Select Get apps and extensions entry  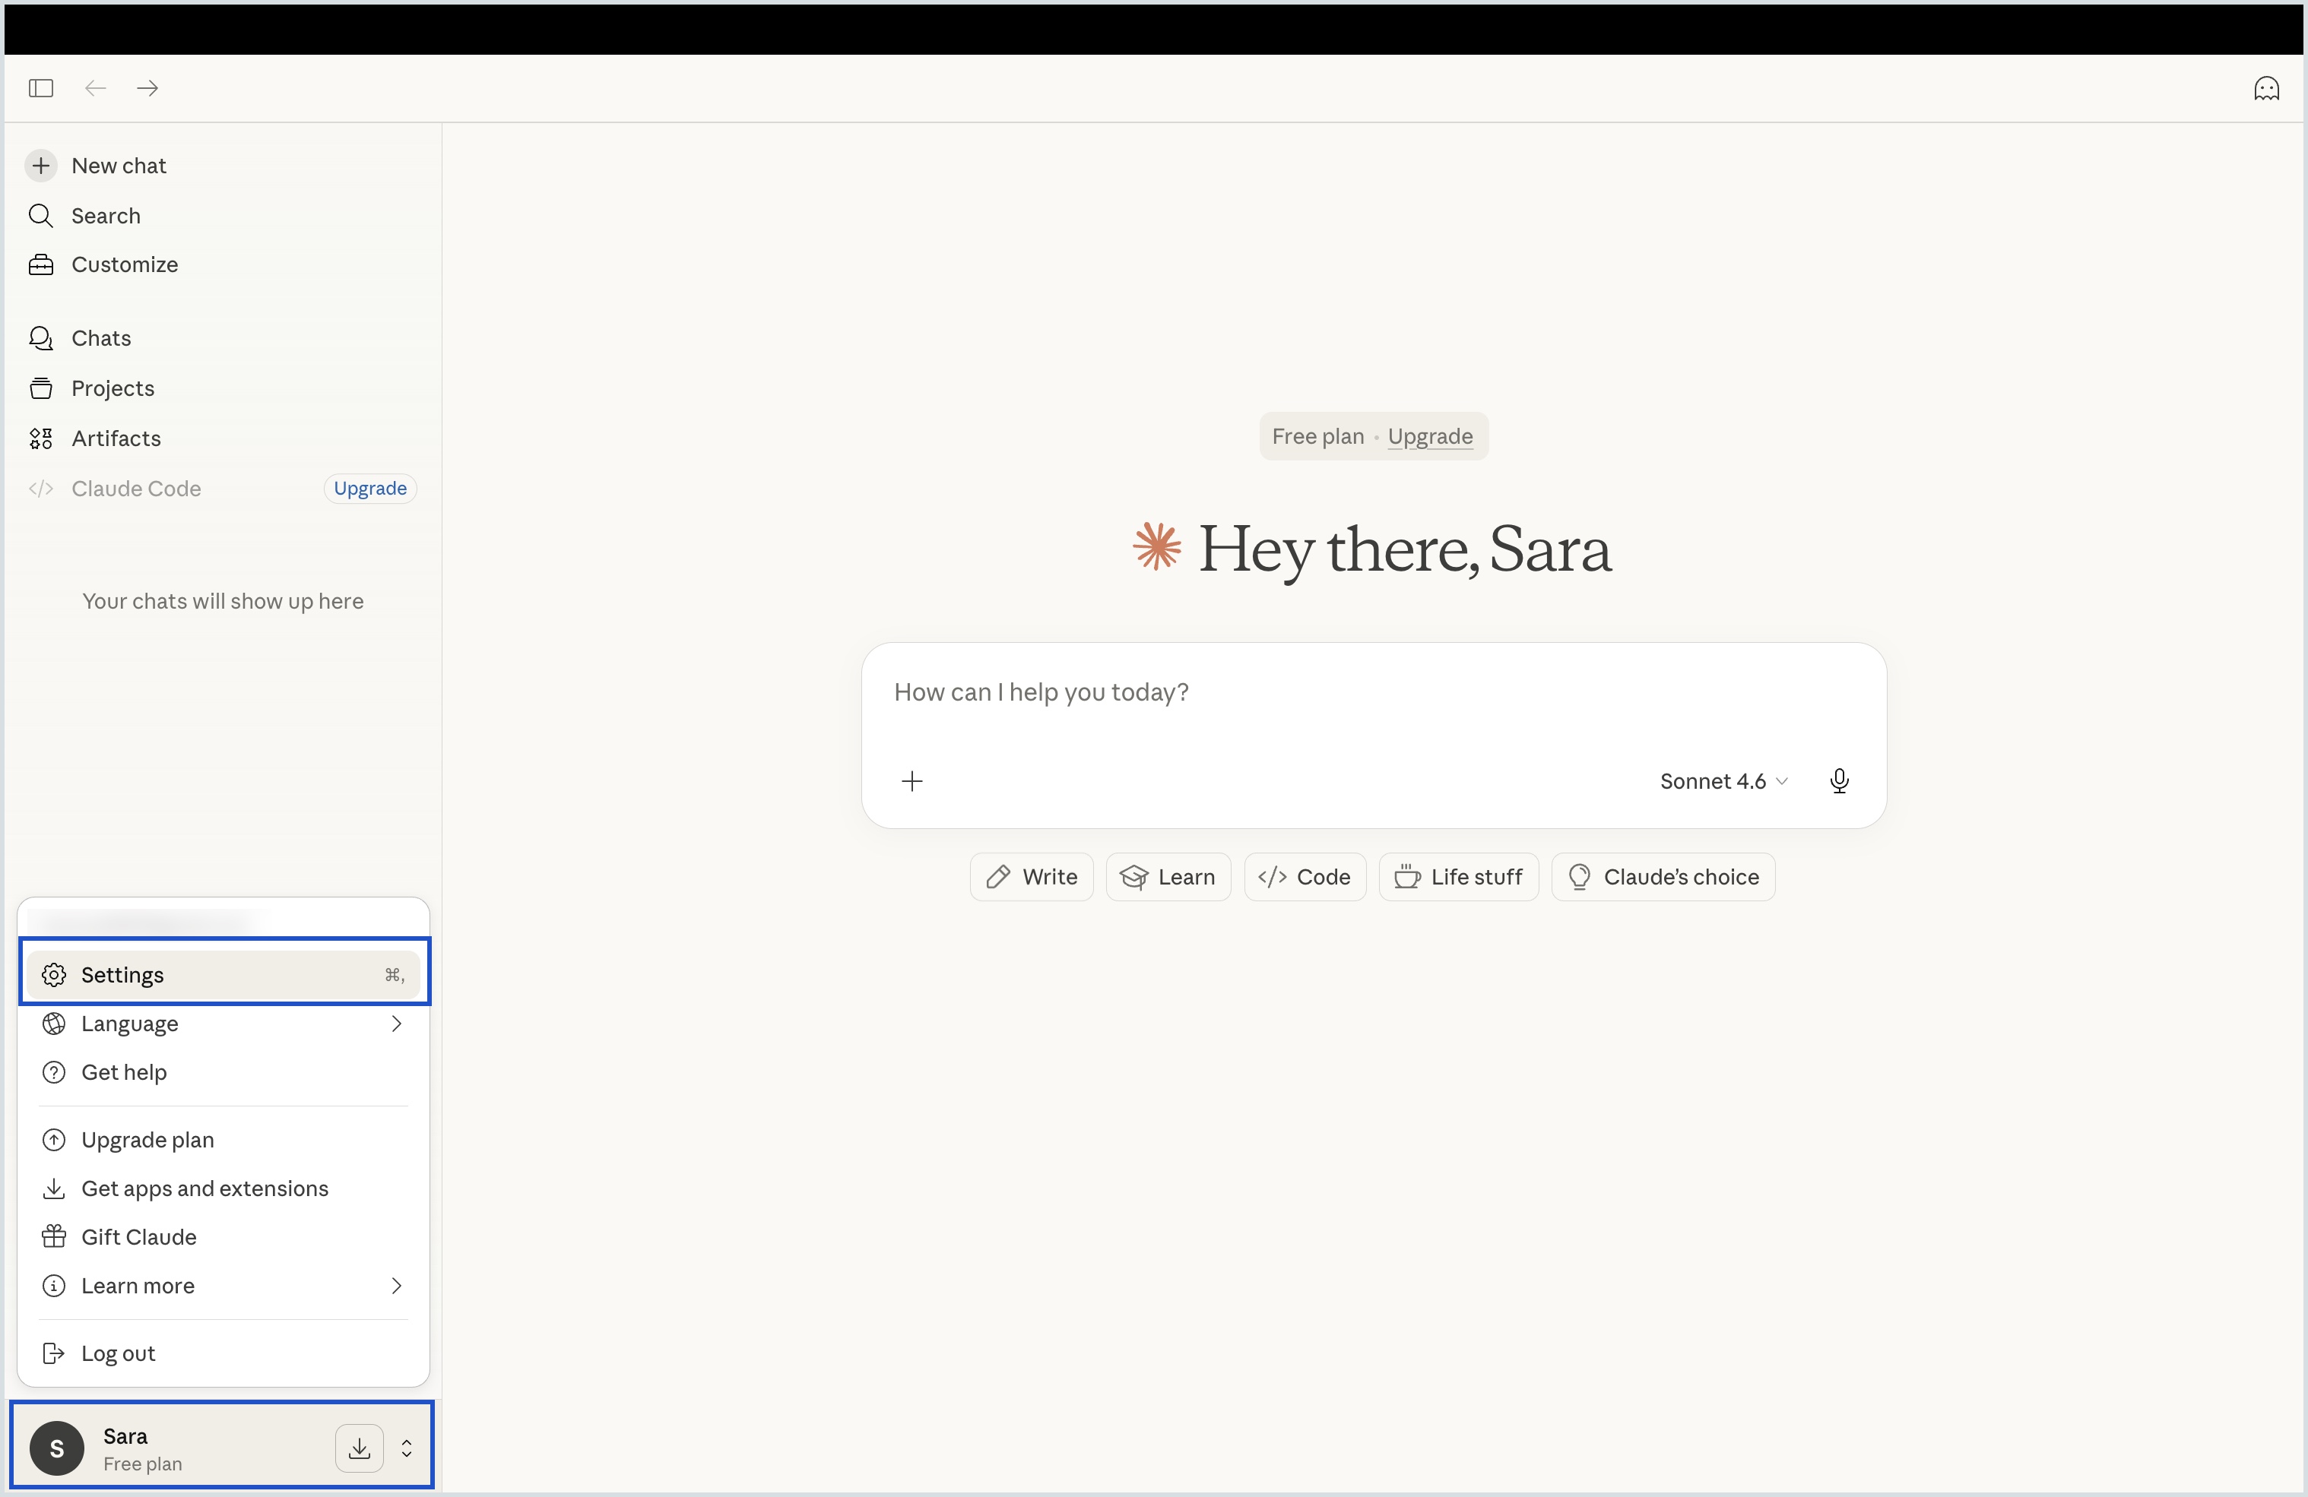(224, 1188)
